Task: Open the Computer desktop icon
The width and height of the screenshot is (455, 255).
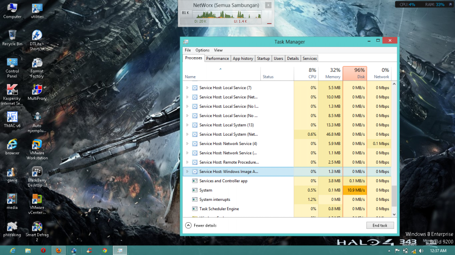Action: click(x=12, y=11)
